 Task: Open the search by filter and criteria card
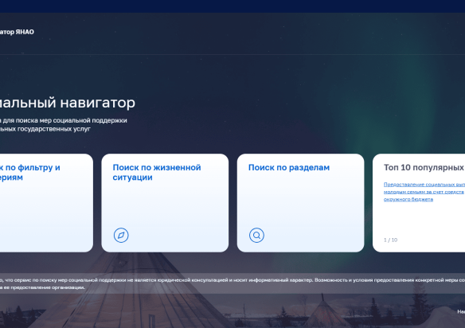[46, 203]
